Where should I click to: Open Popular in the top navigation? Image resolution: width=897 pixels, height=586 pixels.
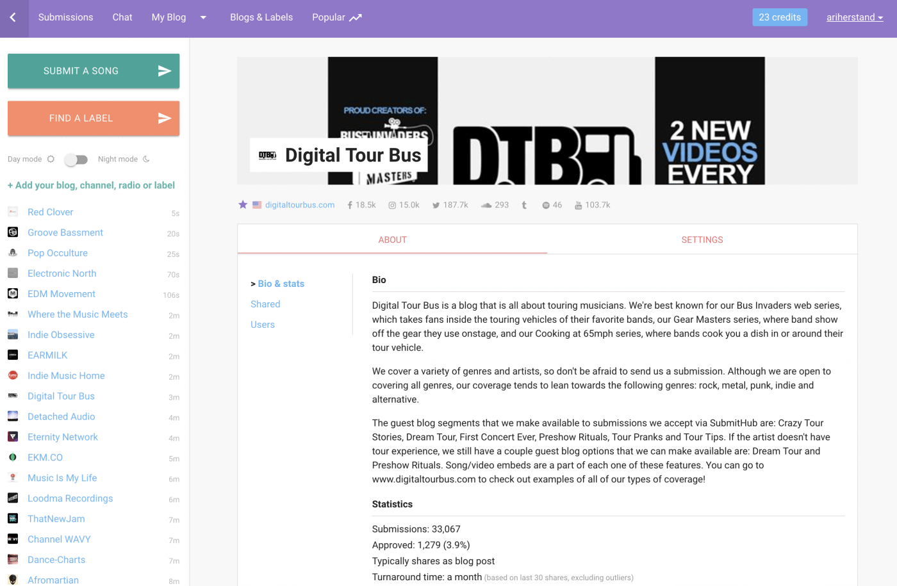point(329,17)
